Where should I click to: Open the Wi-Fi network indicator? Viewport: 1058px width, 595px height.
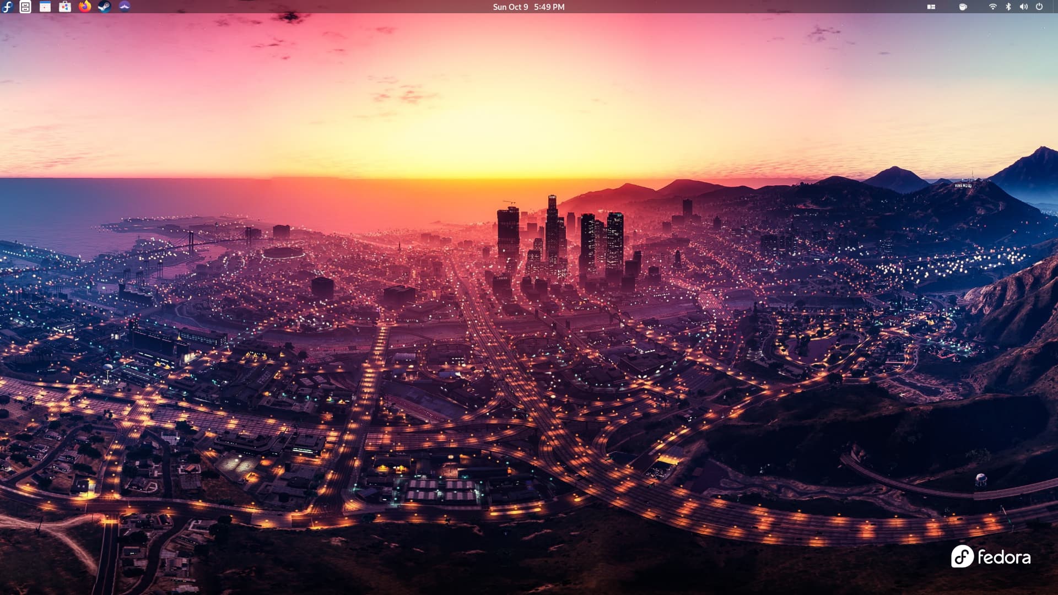tap(992, 7)
